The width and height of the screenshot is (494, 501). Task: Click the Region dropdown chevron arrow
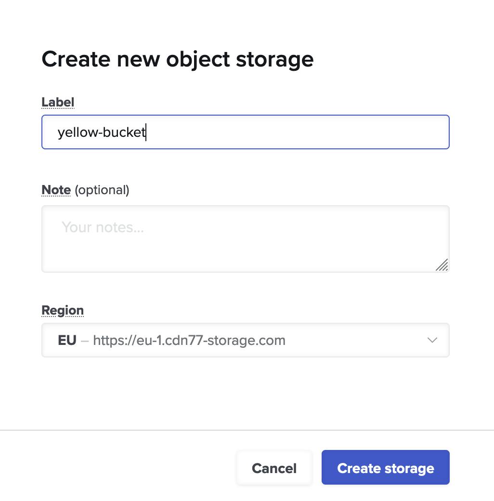click(432, 340)
